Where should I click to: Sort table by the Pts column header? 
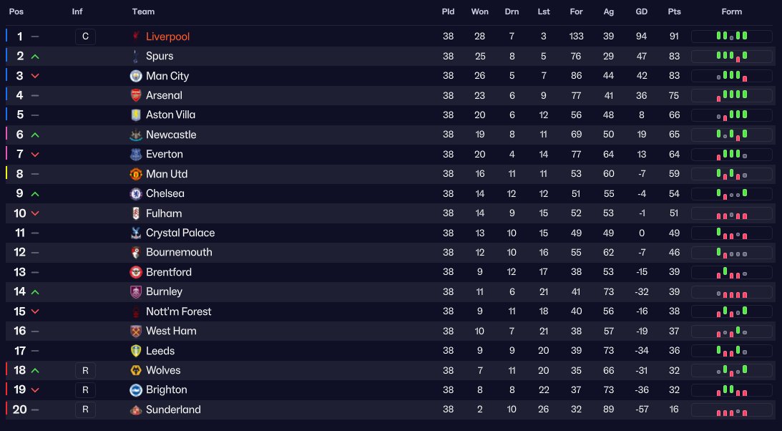[x=674, y=11]
